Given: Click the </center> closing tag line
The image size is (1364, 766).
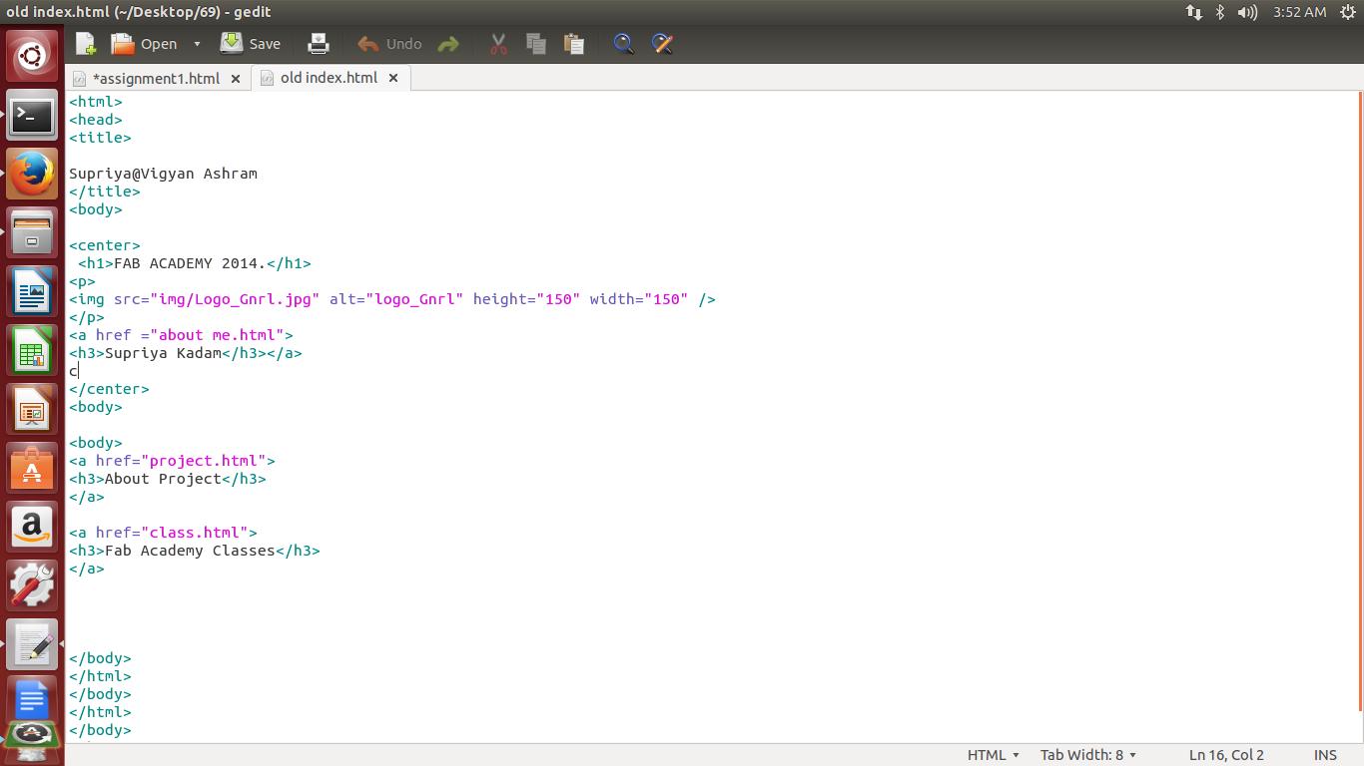Looking at the screenshot, I should click(109, 389).
